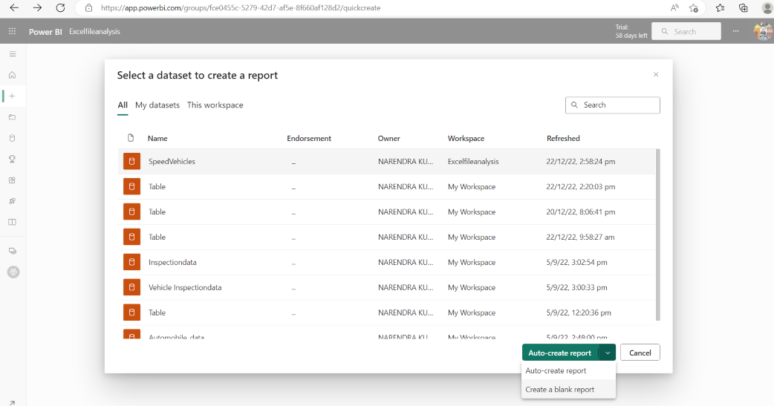The width and height of the screenshot is (774, 406).
Task: Switch to the This workspace tab
Action: (215, 105)
